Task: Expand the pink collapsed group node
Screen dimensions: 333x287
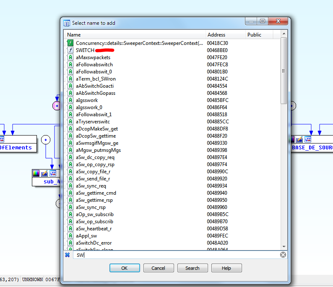Action: click(x=57, y=106)
